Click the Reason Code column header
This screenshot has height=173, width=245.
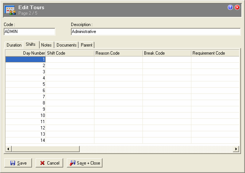(x=118, y=53)
